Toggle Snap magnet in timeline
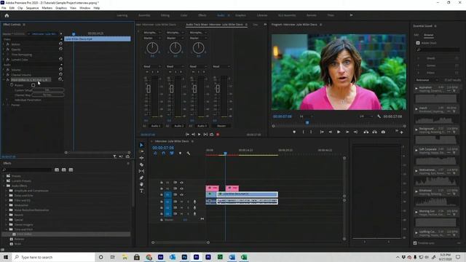 coord(163,154)
